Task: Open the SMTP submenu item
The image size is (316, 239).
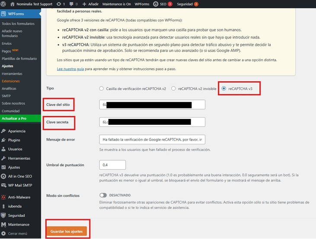Action: (6, 96)
